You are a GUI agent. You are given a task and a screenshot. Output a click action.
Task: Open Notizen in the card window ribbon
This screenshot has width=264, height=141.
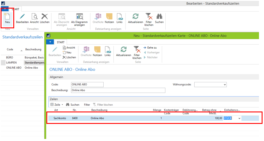pyautogui.click(x=97, y=52)
